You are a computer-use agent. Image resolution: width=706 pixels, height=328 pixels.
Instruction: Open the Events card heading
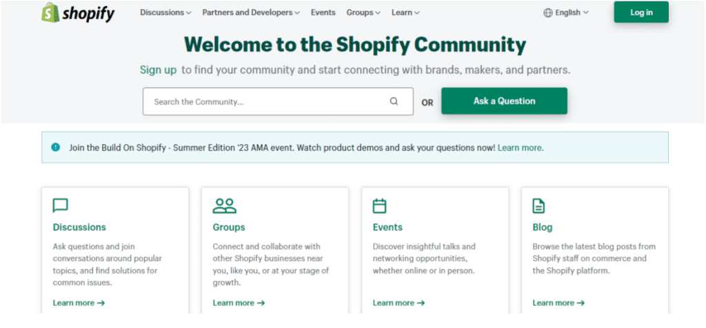387,227
